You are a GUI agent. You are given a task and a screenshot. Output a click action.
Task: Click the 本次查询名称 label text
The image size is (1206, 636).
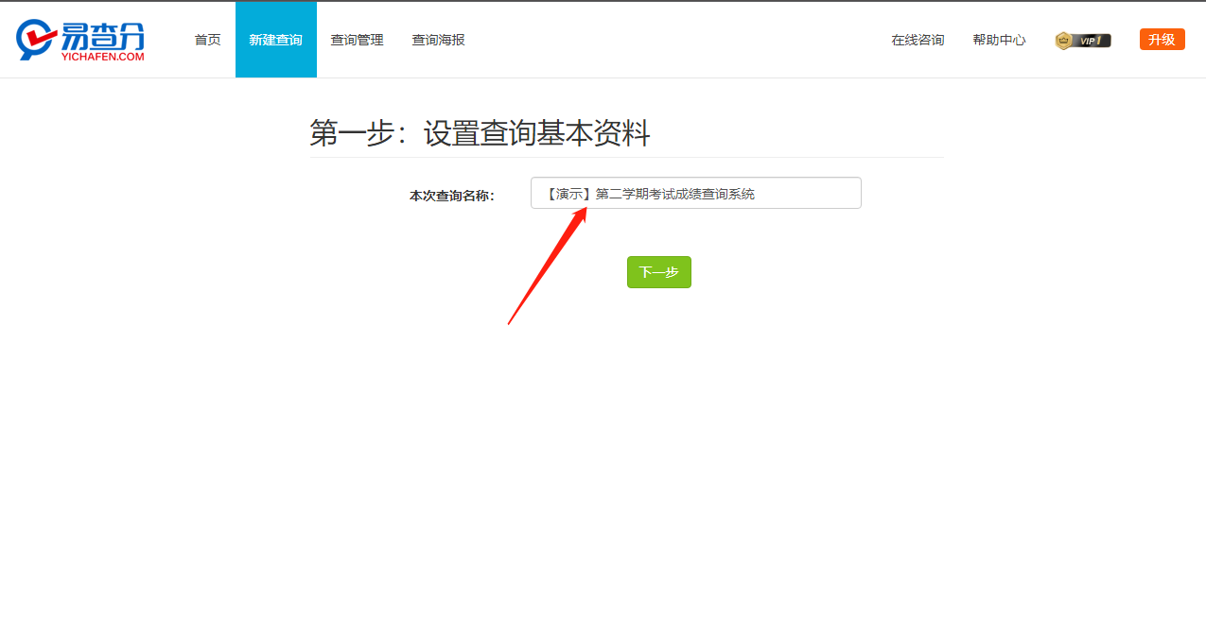pos(451,196)
